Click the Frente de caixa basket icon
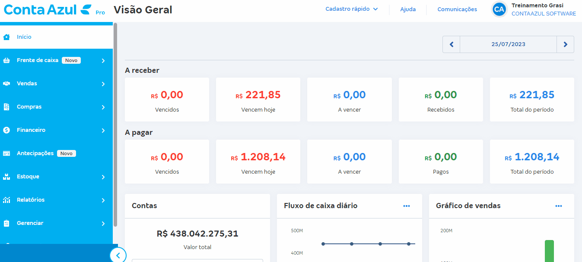This screenshot has height=262, width=582. coord(6,61)
